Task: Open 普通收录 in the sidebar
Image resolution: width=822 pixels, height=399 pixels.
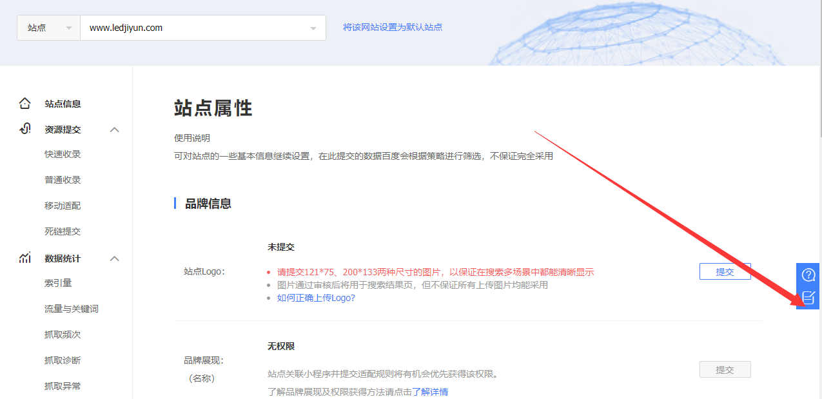Action: coord(63,180)
